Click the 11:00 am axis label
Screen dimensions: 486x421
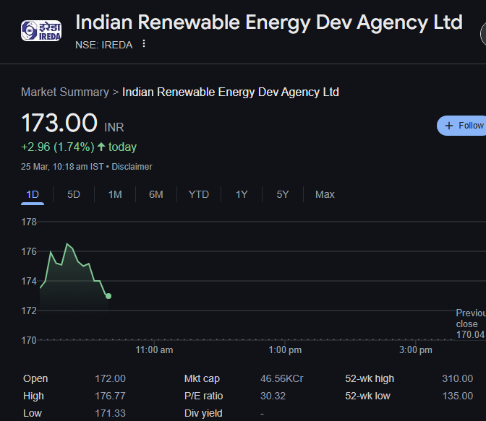pyautogui.click(x=154, y=350)
